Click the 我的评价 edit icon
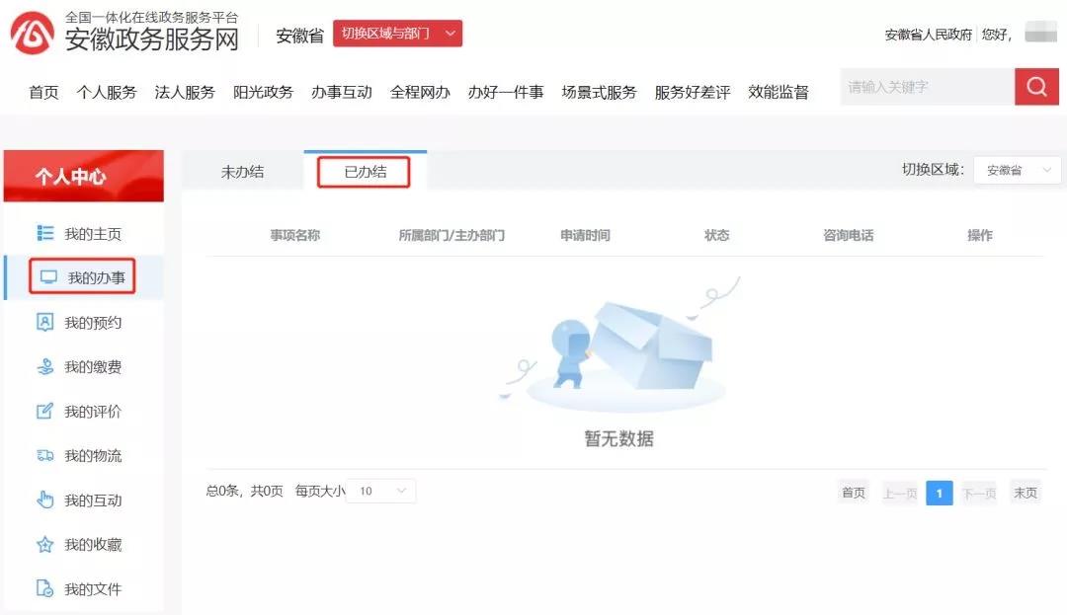 pos(44,412)
